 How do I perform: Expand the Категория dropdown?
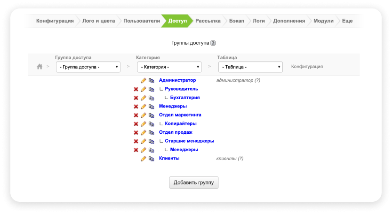[x=169, y=67]
